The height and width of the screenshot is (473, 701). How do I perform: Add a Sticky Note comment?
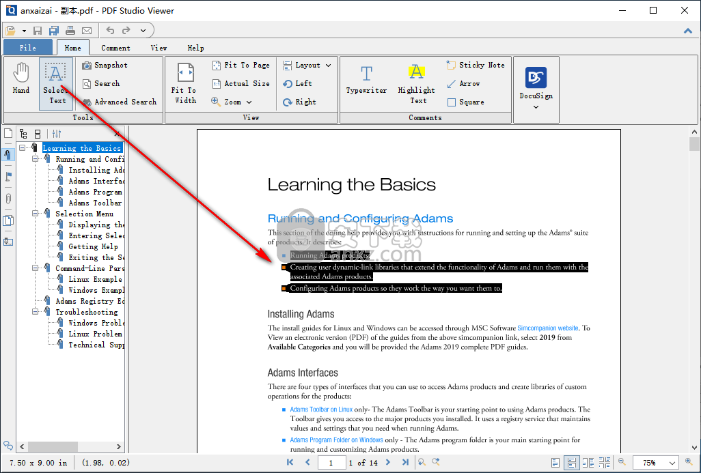[476, 66]
